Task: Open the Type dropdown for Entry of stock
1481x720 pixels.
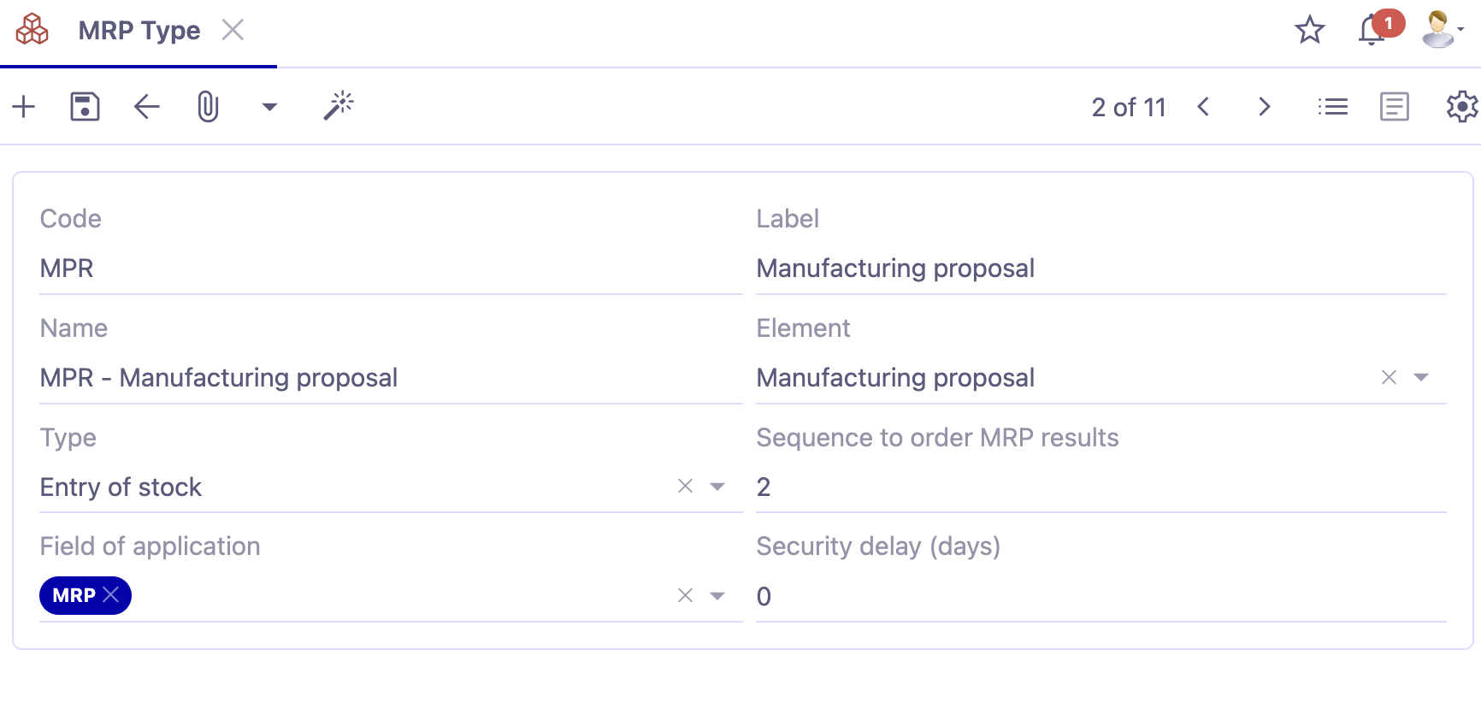Action: click(x=718, y=486)
